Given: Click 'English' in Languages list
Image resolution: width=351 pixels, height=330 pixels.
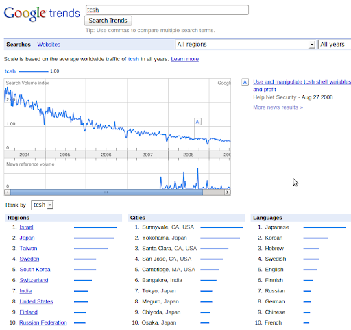Looking at the screenshot, I should click(x=274, y=270).
